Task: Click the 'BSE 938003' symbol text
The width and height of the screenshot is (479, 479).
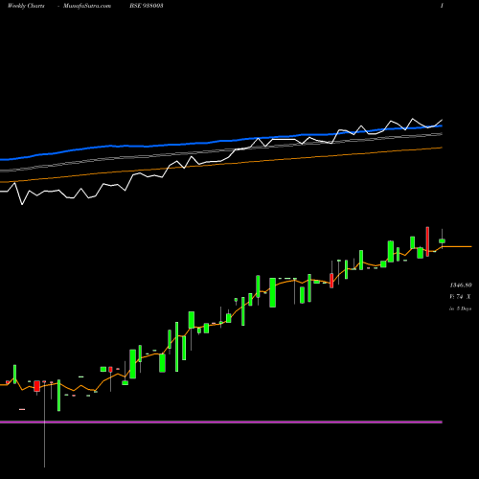Action: (147, 6)
